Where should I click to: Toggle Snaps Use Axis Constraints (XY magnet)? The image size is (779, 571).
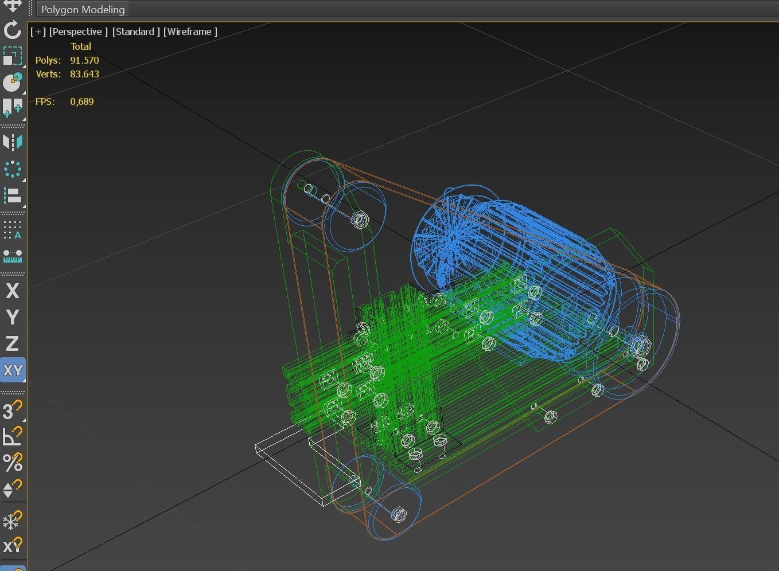pyautogui.click(x=12, y=545)
